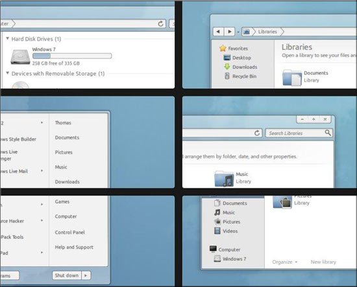Open Desktop in the Favorites list
The image size is (357, 287).
point(241,58)
